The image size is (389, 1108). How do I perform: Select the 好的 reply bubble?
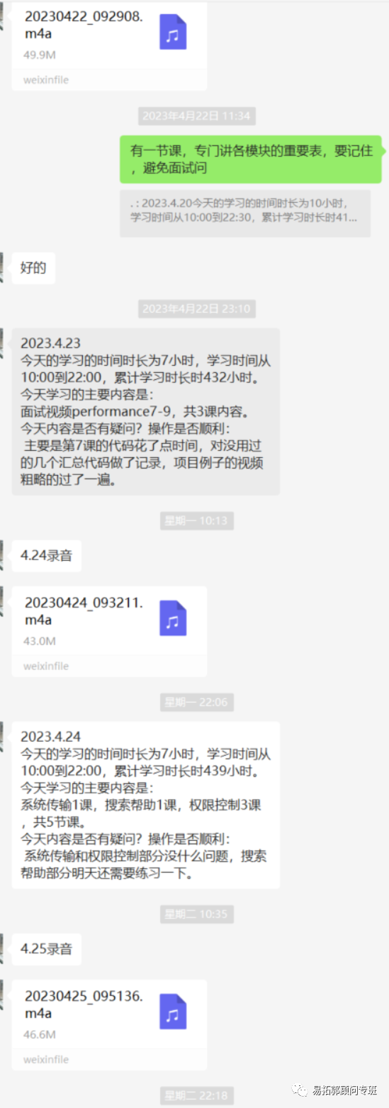click(33, 268)
